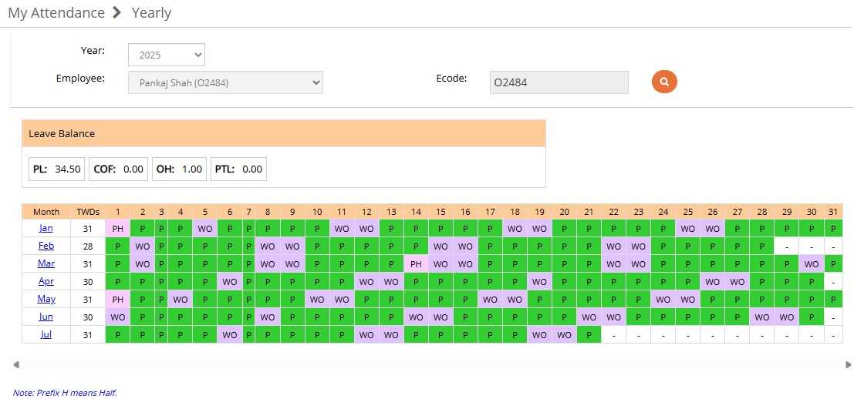Viewport: 854px width, 399px height.
Task: Click the PL leave balance box
Action: [x=57, y=169]
